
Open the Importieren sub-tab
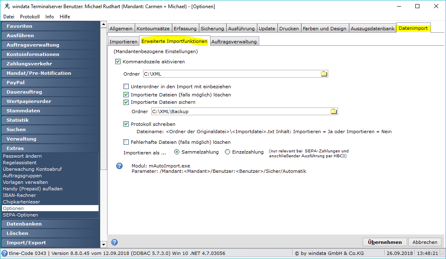(x=123, y=42)
